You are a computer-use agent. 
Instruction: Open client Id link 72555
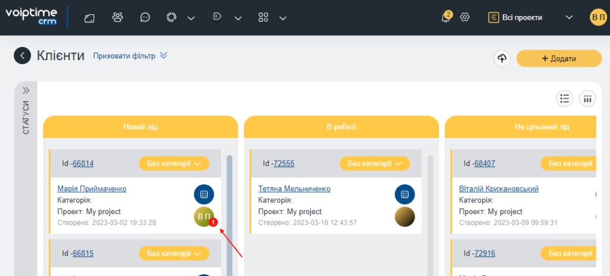coord(284,164)
